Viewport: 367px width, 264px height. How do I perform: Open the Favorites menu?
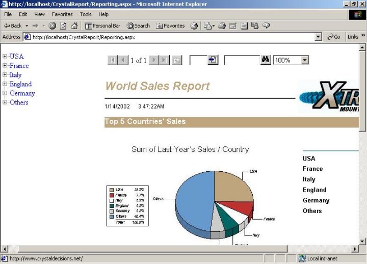point(62,14)
